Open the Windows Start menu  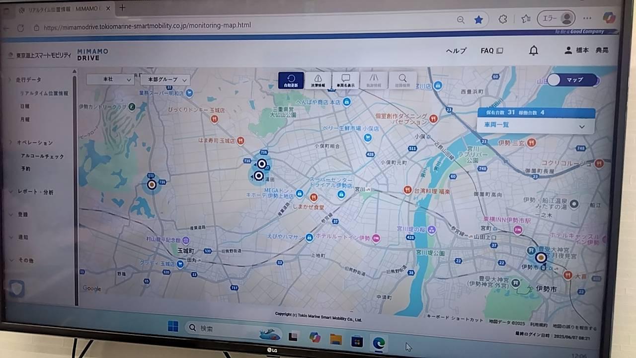coord(172,327)
